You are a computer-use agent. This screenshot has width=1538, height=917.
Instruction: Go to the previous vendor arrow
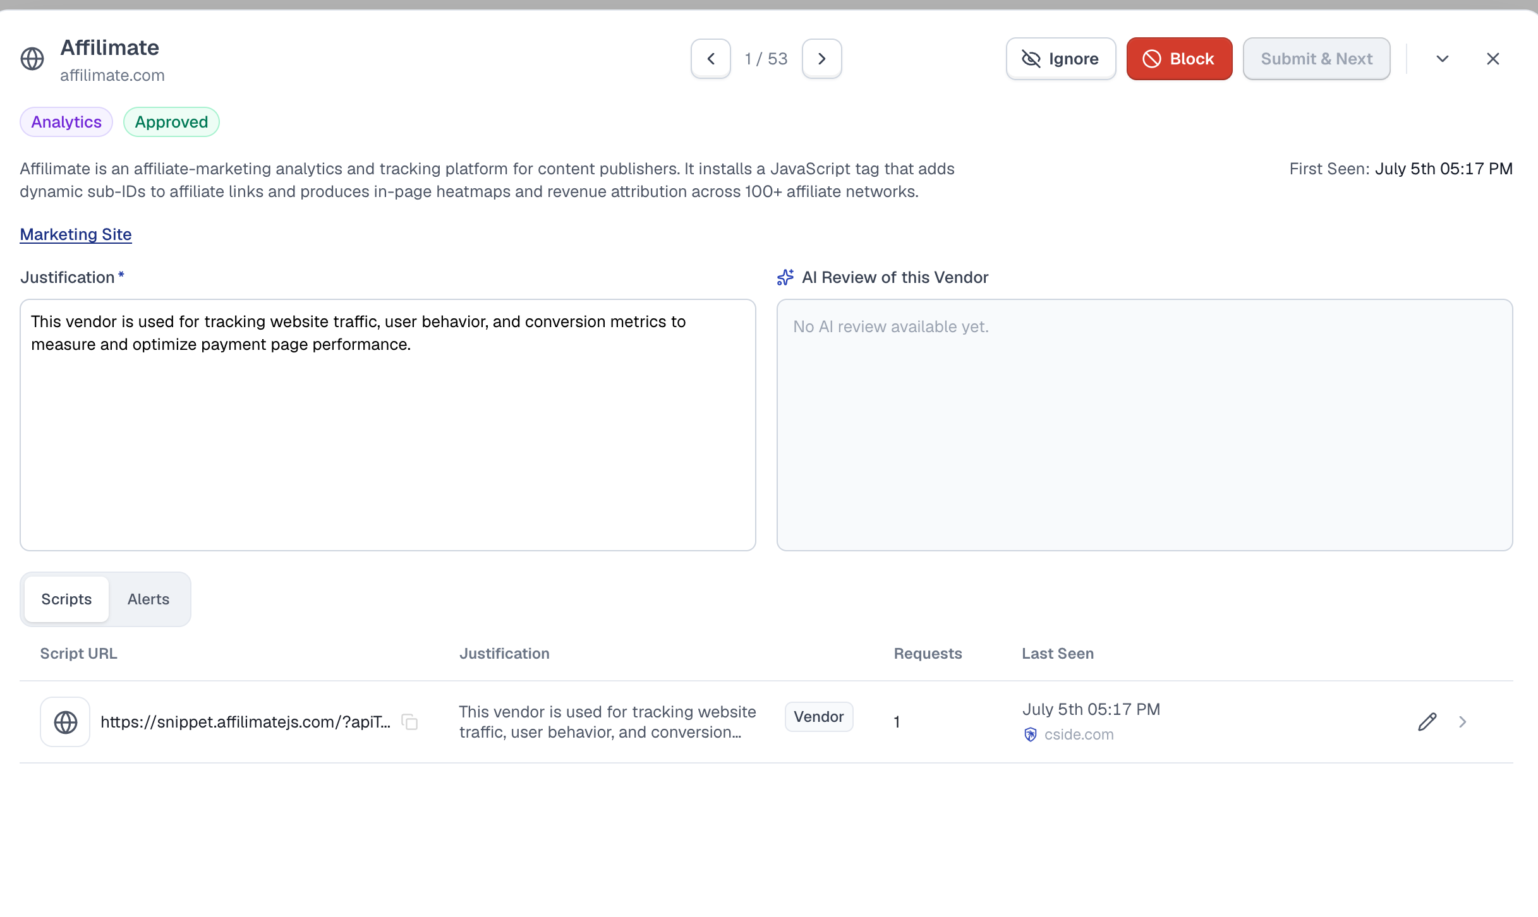711,59
